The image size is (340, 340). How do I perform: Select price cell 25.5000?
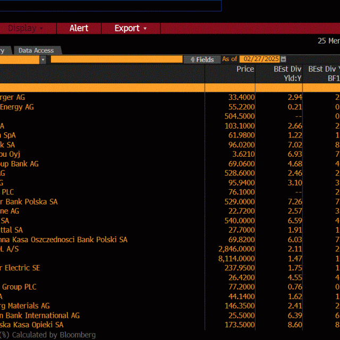[x=241, y=315]
